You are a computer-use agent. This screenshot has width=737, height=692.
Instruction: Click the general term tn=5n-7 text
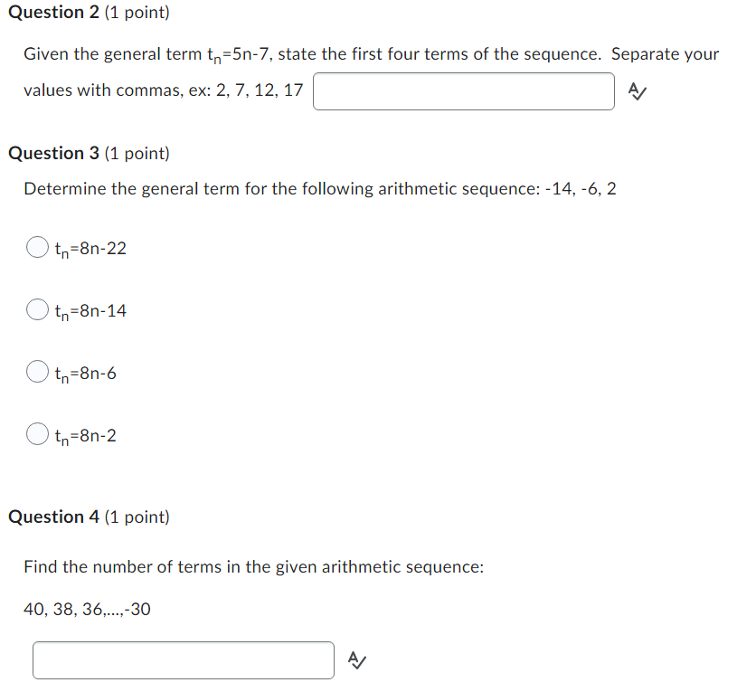239,53
